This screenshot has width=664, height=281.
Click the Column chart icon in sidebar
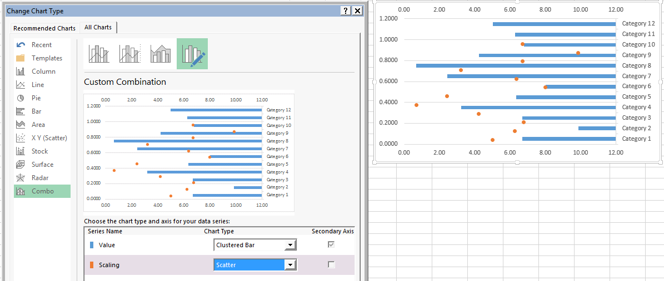21,71
